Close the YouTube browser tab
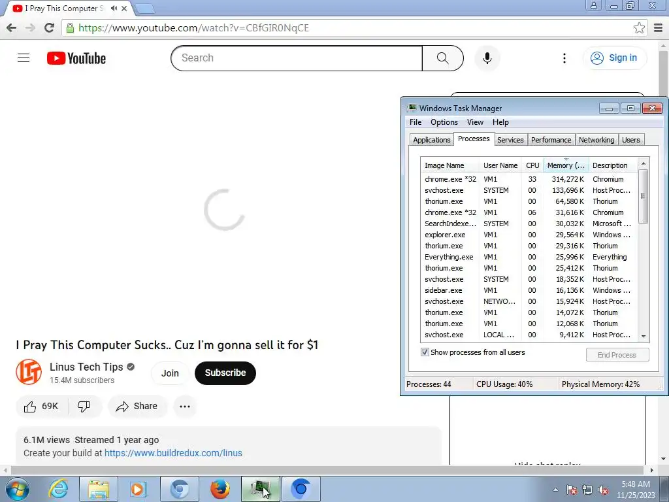The image size is (669, 502). 124,8
